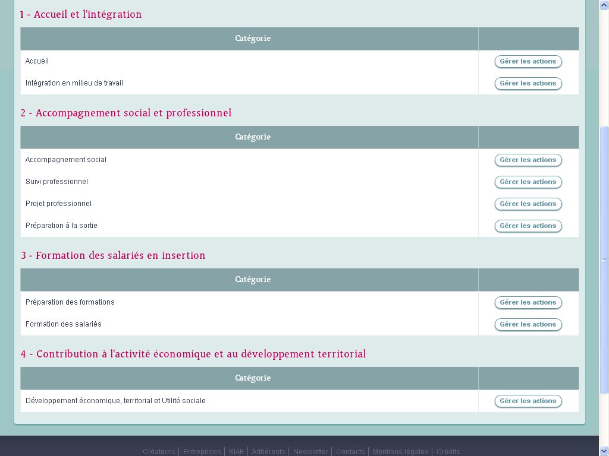Open the Adhérents footer link
Screen dimensions: 609x456
268,452
